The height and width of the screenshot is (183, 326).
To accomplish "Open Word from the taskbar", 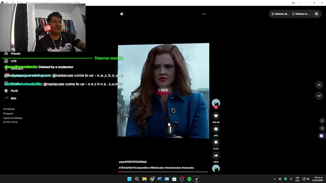I will 159,179.
